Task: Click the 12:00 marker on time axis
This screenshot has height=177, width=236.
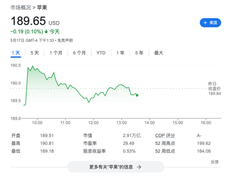Action: coord(94,122)
